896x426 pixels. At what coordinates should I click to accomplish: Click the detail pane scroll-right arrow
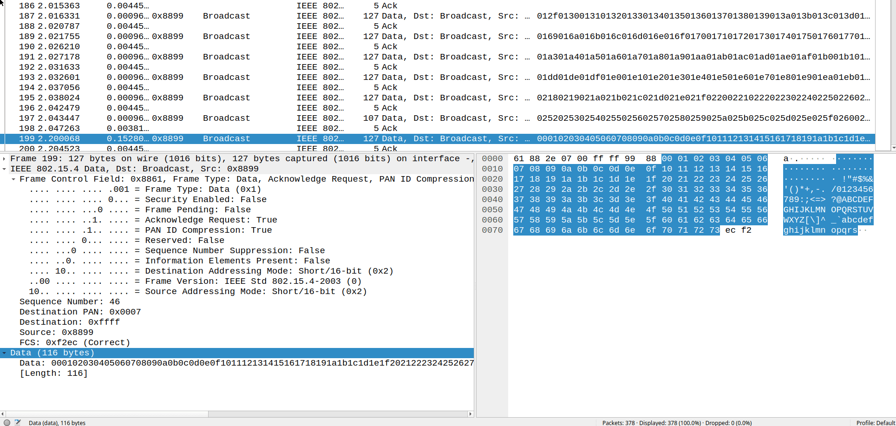pos(470,413)
